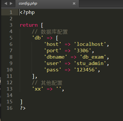The image size is (123, 121).
Task: Click the 'db' array key
Action: 37,38
